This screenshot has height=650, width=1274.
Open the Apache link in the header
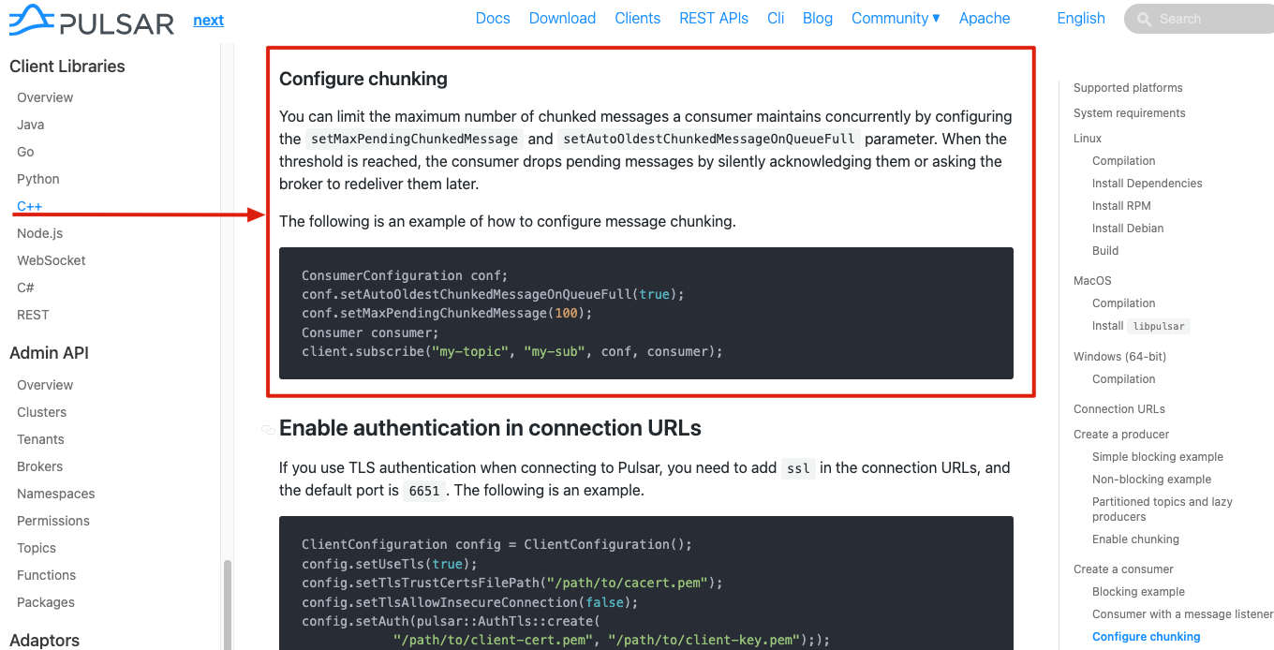coord(985,18)
